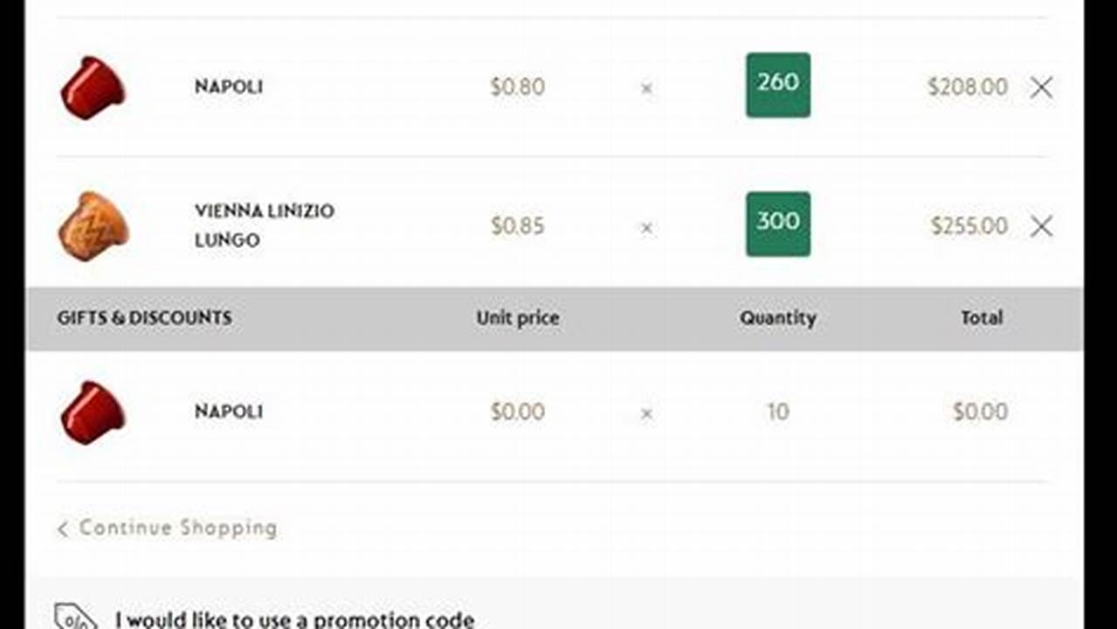1117x629 pixels.
Task: Click the Quantity column header
Action: click(x=777, y=318)
